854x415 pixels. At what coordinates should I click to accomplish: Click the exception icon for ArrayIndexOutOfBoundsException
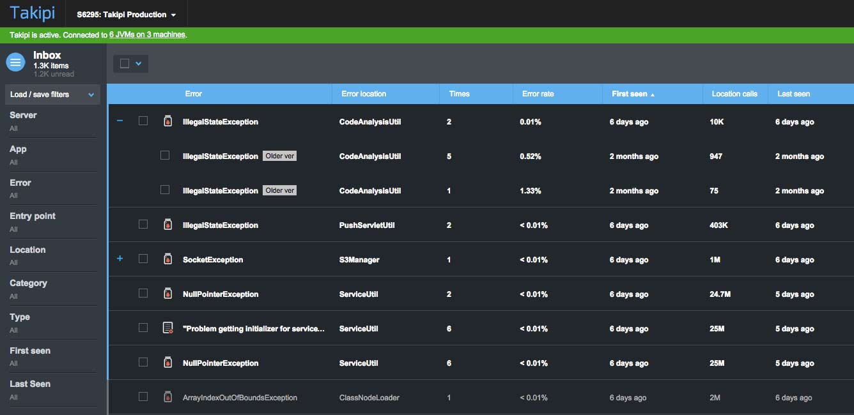click(167, 397)
